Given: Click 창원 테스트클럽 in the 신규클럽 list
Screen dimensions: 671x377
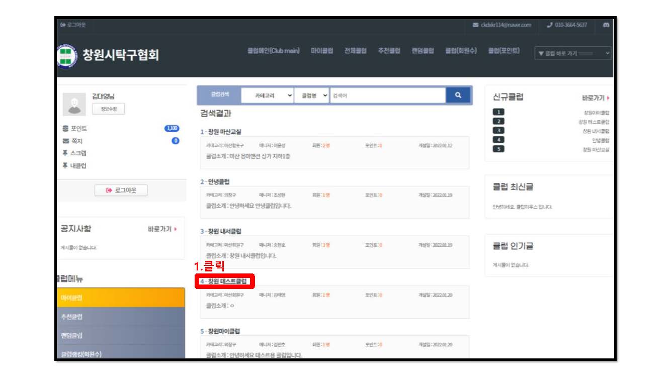Looking at the screenshot, I should [594, 122].
